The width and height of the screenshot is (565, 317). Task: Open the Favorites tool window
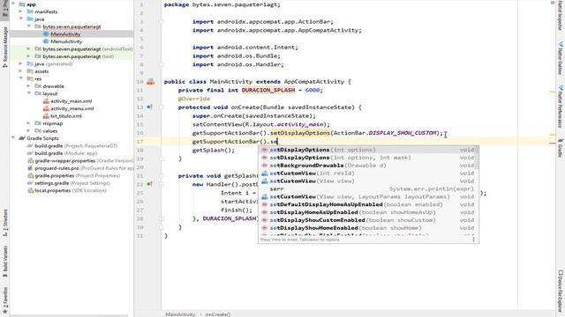[x=5, y=299]
